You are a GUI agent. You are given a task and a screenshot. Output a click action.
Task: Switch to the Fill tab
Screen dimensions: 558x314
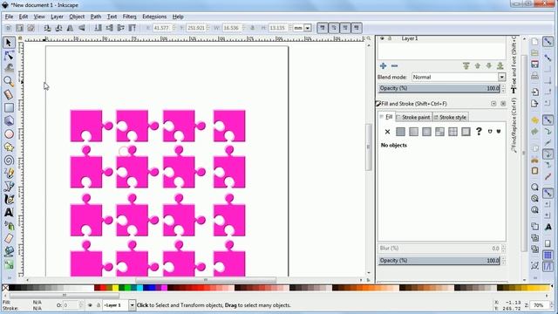tap(386, 117)
